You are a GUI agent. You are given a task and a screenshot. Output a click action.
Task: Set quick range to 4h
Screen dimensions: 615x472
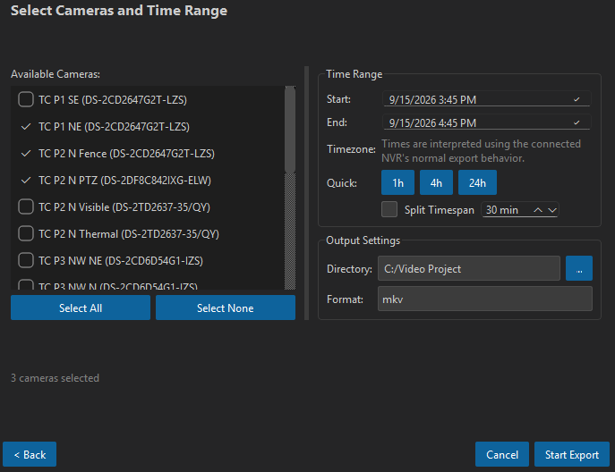click(x=436, y=182)
